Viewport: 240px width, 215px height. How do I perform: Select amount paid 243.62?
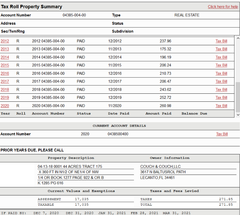(165, 90)
